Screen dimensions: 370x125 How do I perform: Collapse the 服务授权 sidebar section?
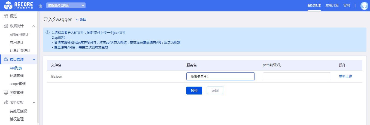pyautogui.click(x=34, y=103)
